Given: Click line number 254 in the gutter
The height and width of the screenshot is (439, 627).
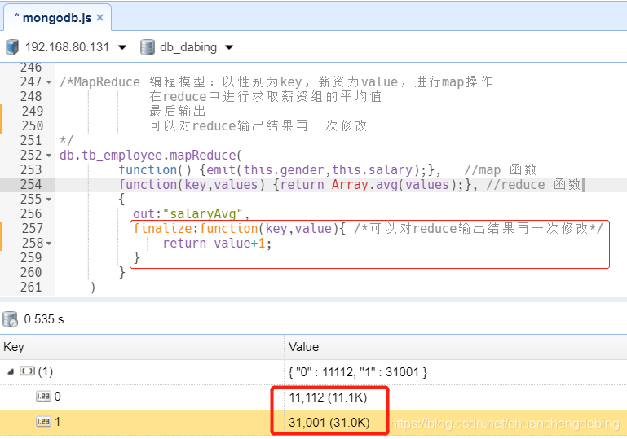Looking at the screenshot, I should pyautogui.click(x=31, y=185).
